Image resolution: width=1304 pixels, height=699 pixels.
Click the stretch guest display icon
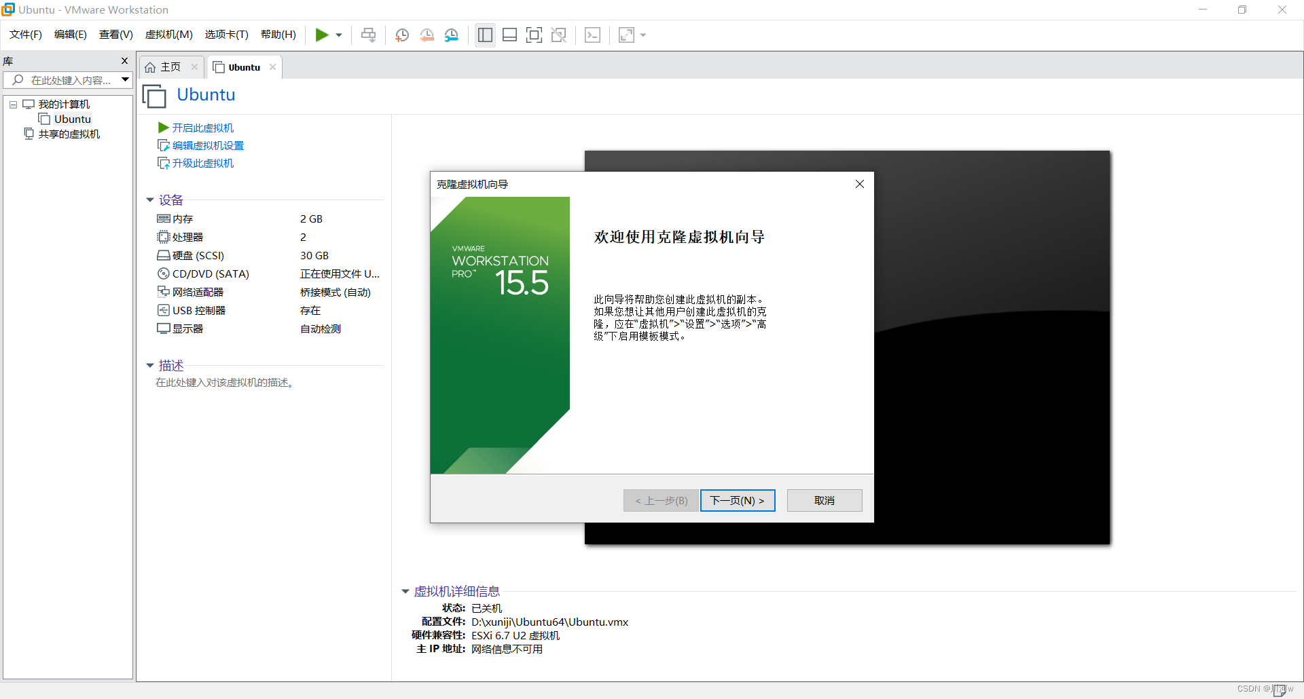point(626,35)
